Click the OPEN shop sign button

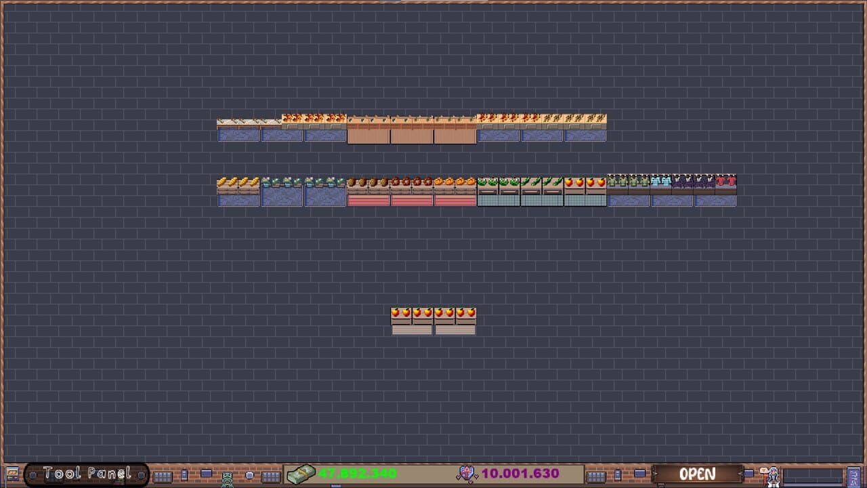pyautogui.click(x=697, y=474)
